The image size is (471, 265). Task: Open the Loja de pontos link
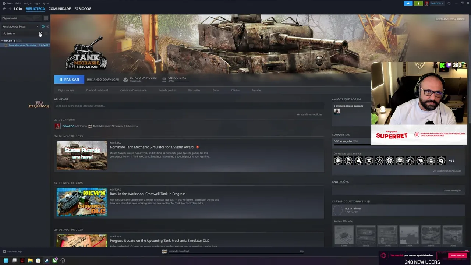click(167, 90)
